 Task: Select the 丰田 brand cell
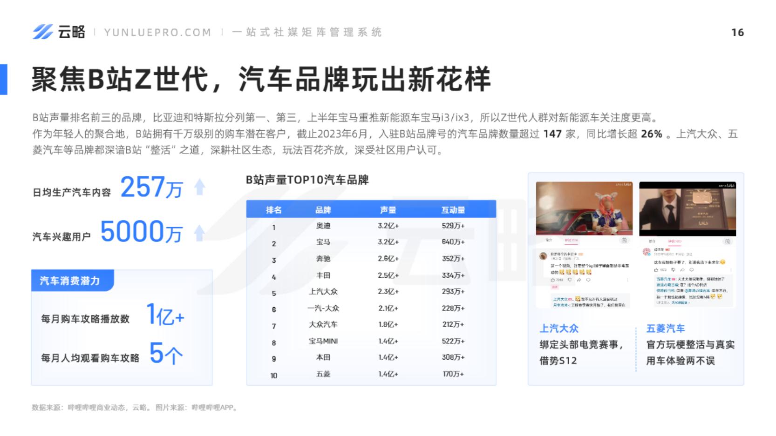click(323, 275)
